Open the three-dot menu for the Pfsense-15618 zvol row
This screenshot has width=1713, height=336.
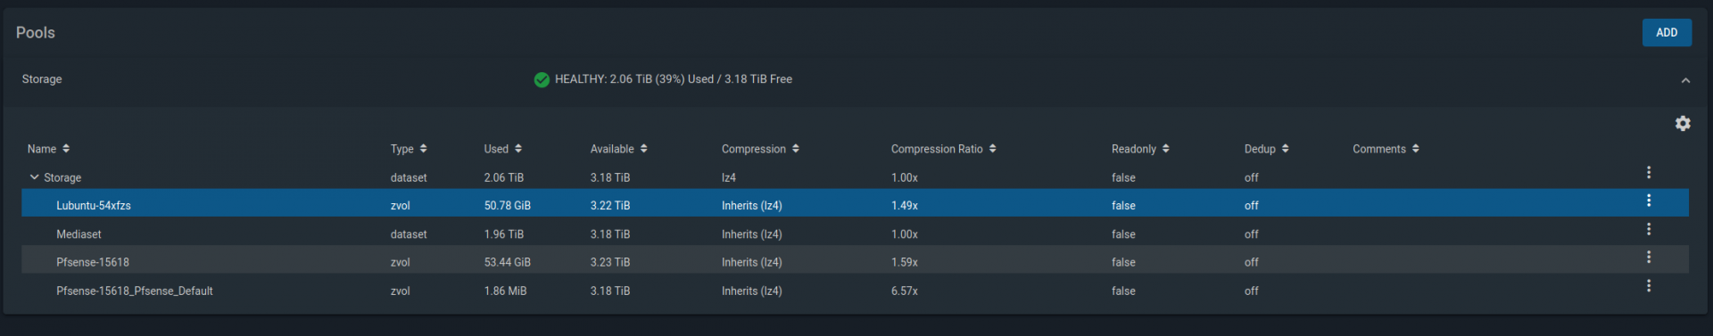click(x=1648, y=258)
